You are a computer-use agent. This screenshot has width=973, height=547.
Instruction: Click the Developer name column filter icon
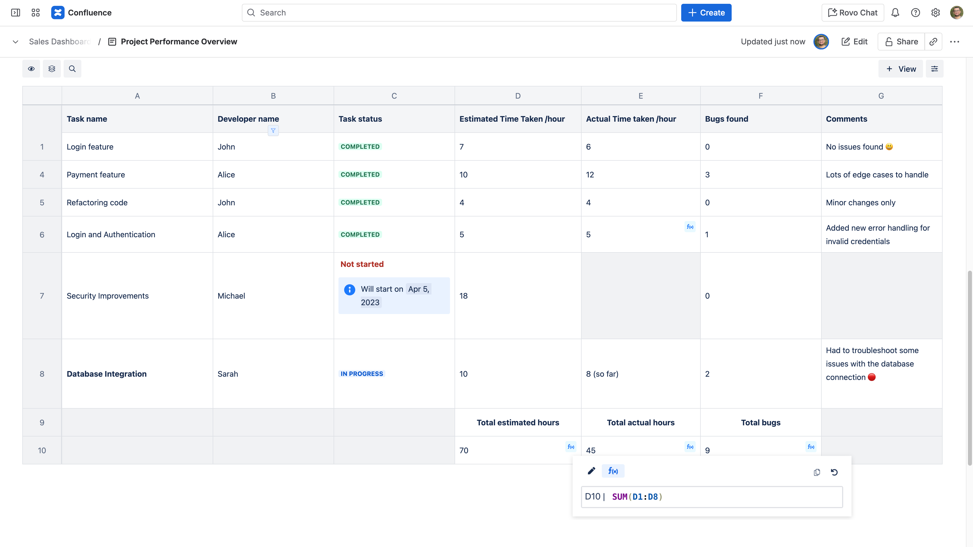click(x=273, y=131)
